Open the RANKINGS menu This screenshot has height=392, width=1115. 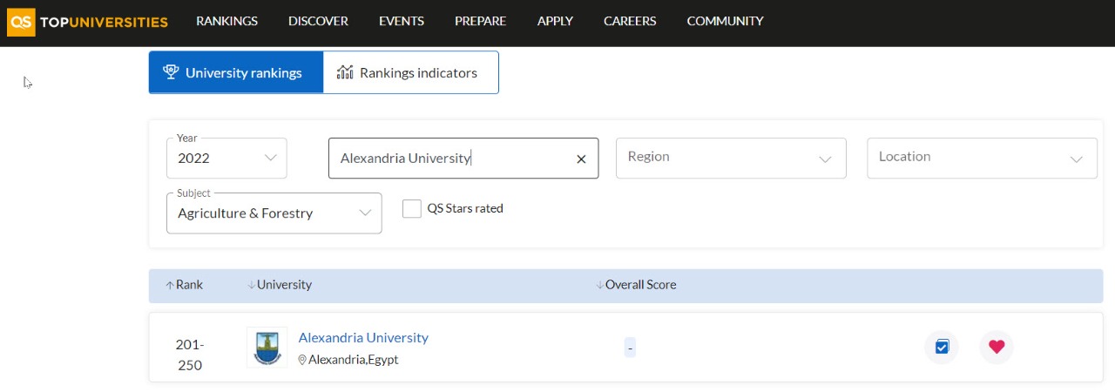(226, 21)
